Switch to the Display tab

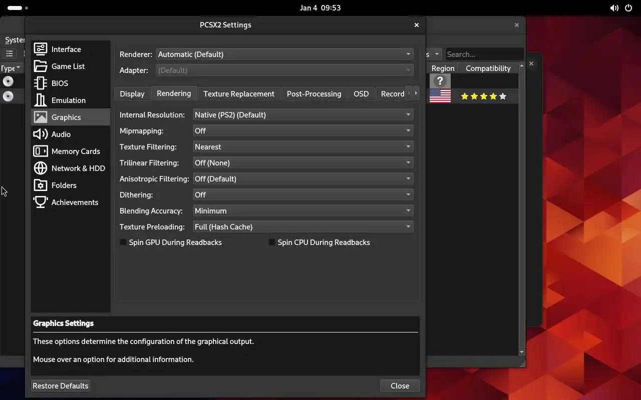(x=132, y=93)
